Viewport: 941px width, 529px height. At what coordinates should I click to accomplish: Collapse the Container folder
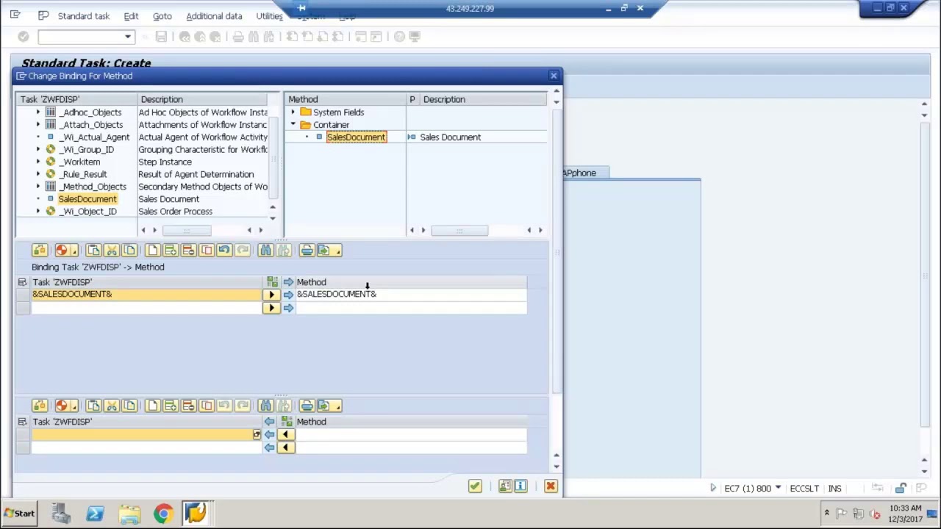(293, 125)
